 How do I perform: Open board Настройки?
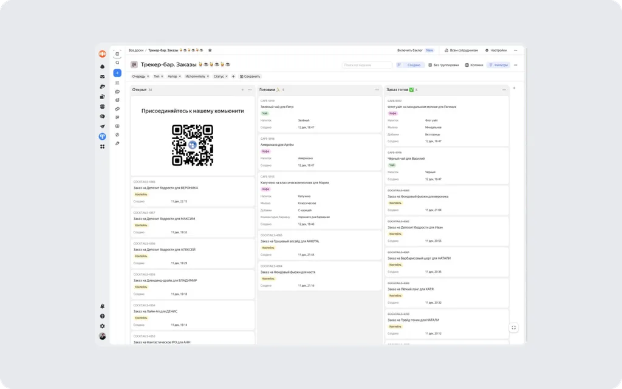click(496, 50)
